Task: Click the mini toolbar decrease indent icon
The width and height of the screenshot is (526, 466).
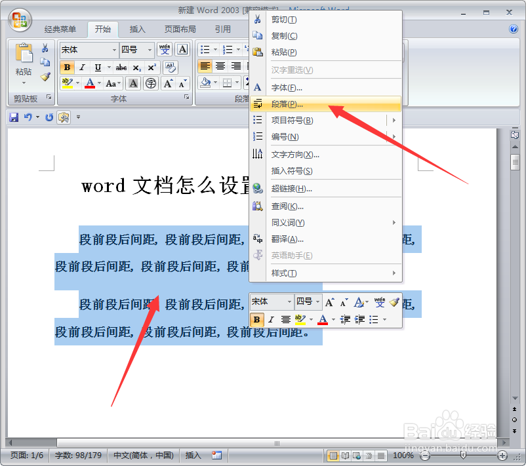Action: 345,319
